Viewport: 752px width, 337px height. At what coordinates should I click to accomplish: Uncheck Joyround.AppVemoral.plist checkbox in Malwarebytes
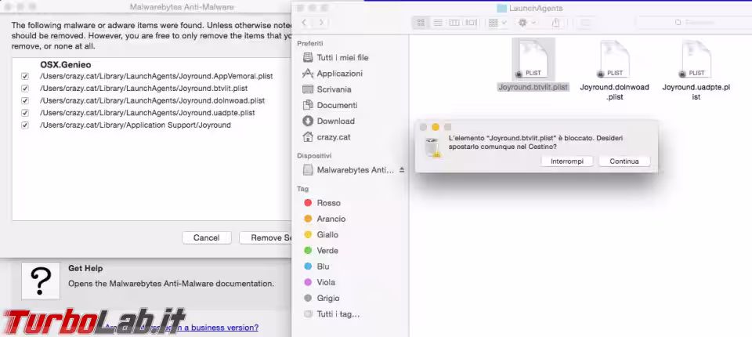[x=25, y=76]
